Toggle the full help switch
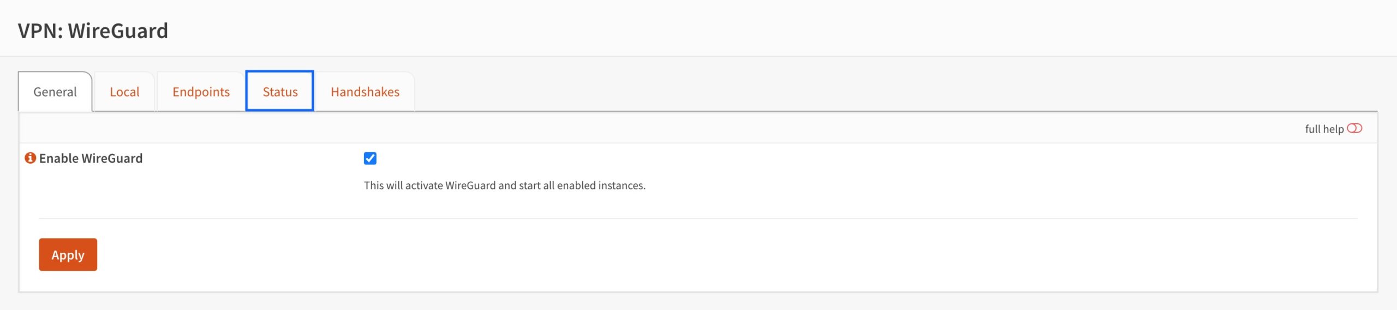Screen dimensions: 1397x310 (x=1354, y=128)
